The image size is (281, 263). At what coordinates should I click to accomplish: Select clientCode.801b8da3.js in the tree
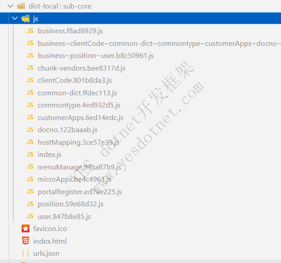coord(74,80)
